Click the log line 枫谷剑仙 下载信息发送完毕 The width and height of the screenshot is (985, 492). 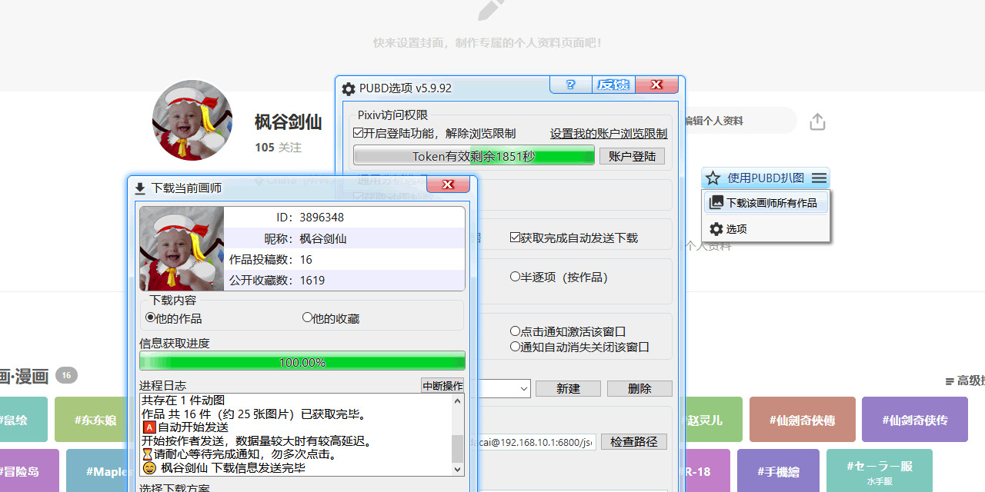[x=223, y=467]
